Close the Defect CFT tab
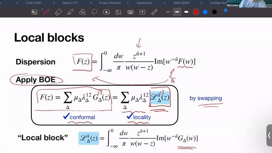Image resolution: width=272 pixels, height=153 pixels. pyautogui.click(x=54, y=3)
